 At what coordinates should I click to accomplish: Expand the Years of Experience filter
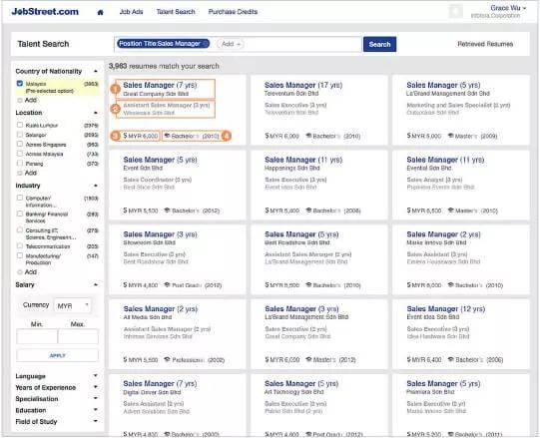click(x=96, y=387)
